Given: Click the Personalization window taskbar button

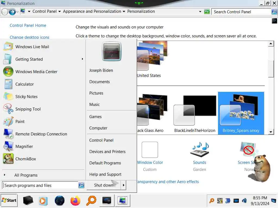Looking at the screenshot, I should 122,201.
